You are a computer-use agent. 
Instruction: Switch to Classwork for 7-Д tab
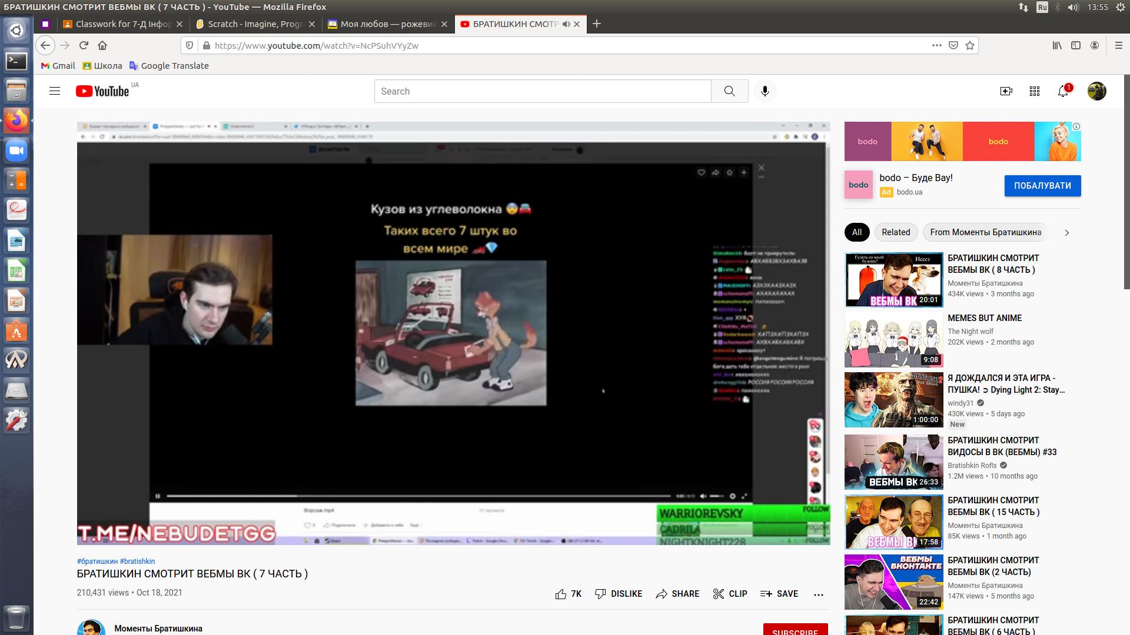click(x=122, y=24)
